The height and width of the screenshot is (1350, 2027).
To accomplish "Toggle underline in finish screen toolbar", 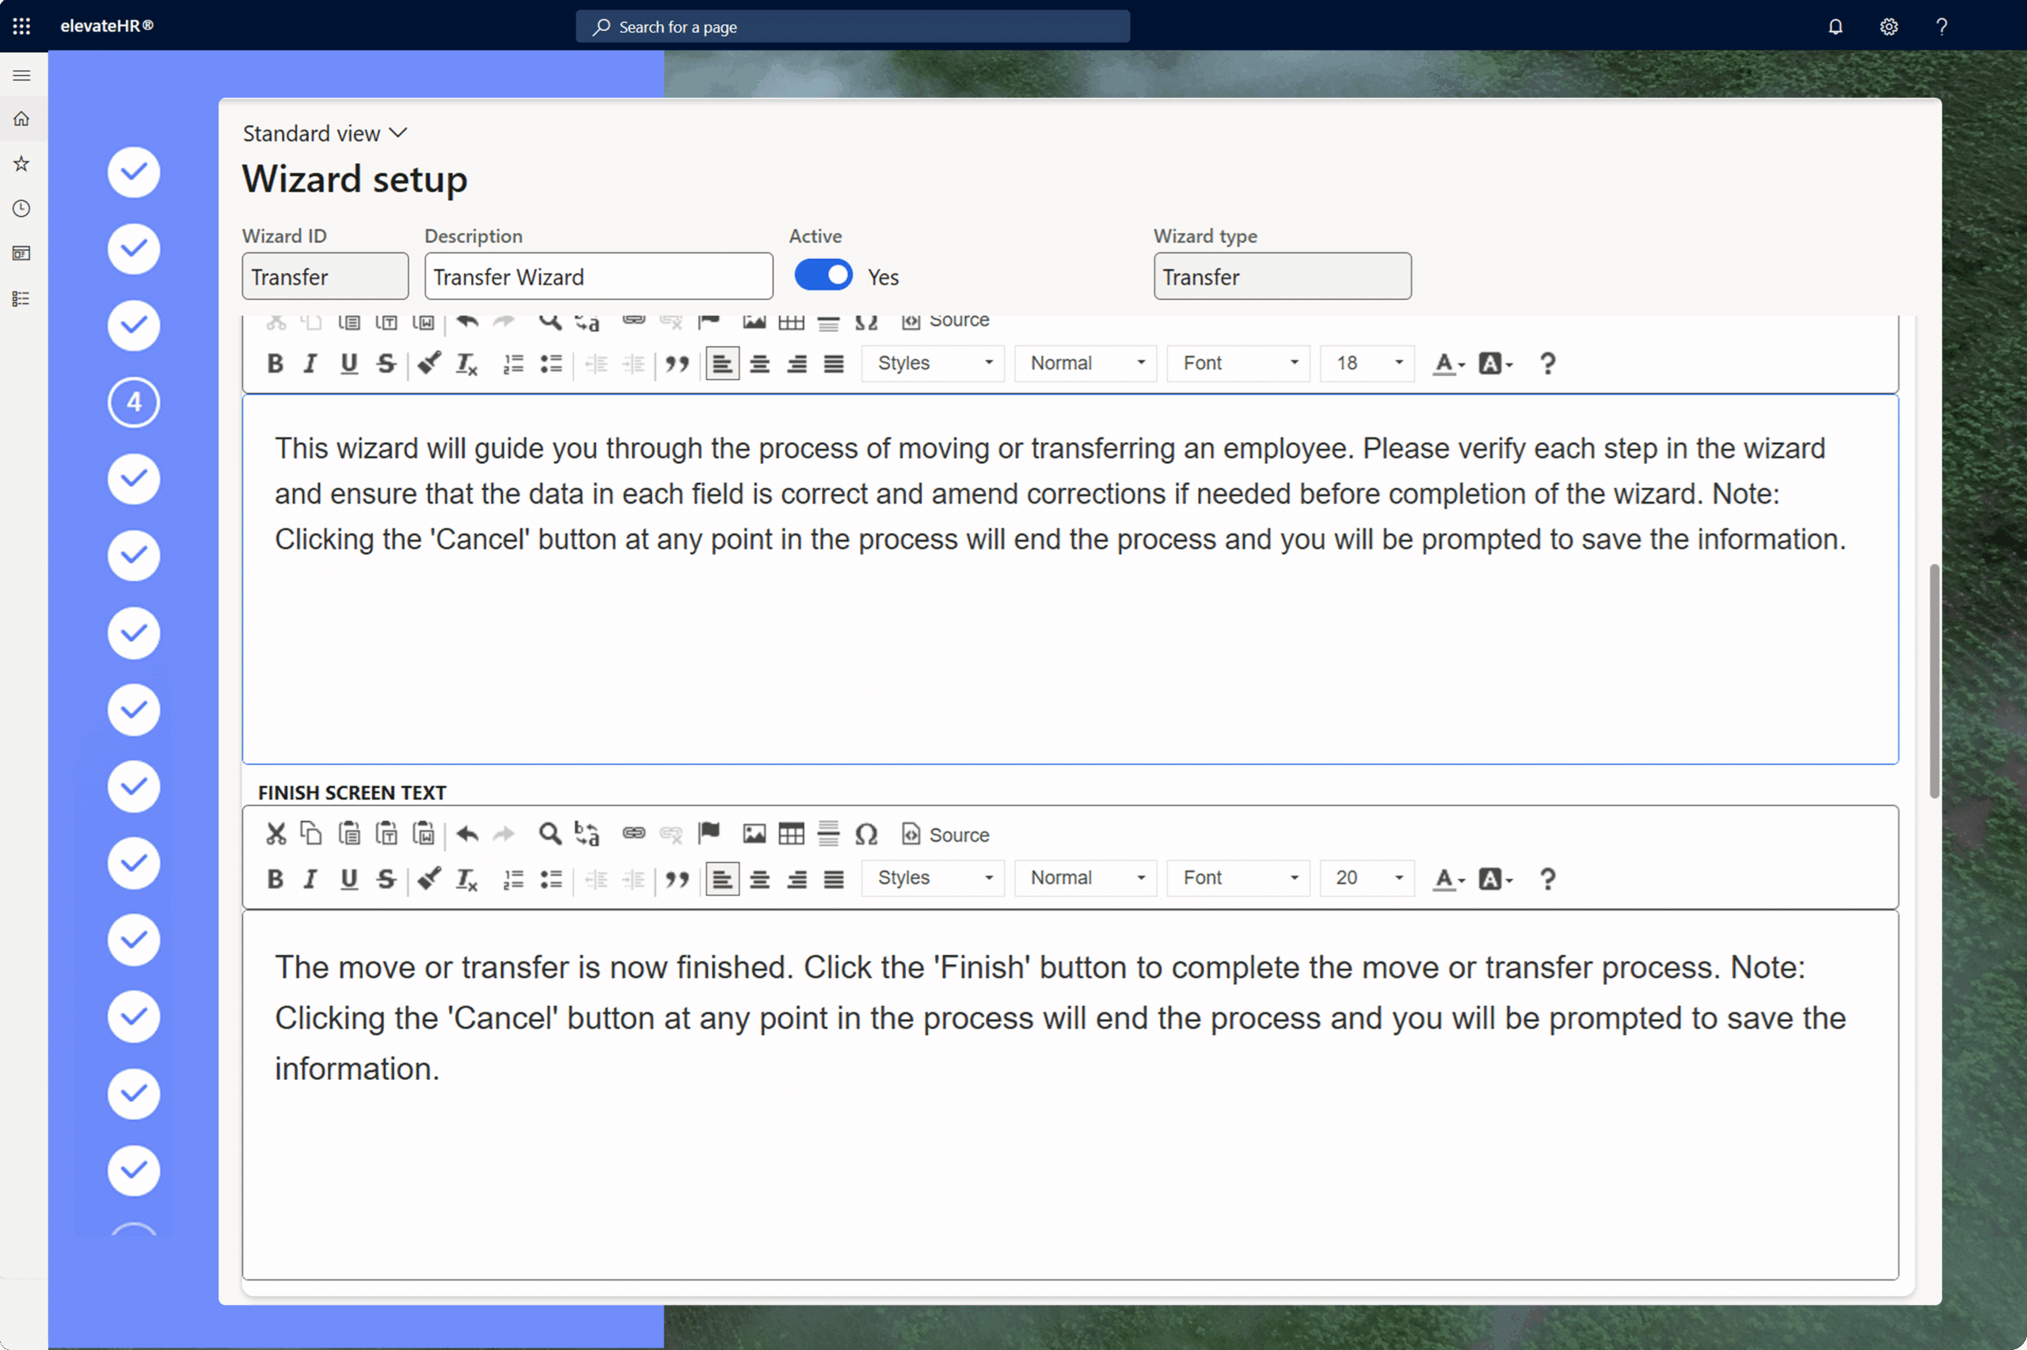I will [348, 879].
